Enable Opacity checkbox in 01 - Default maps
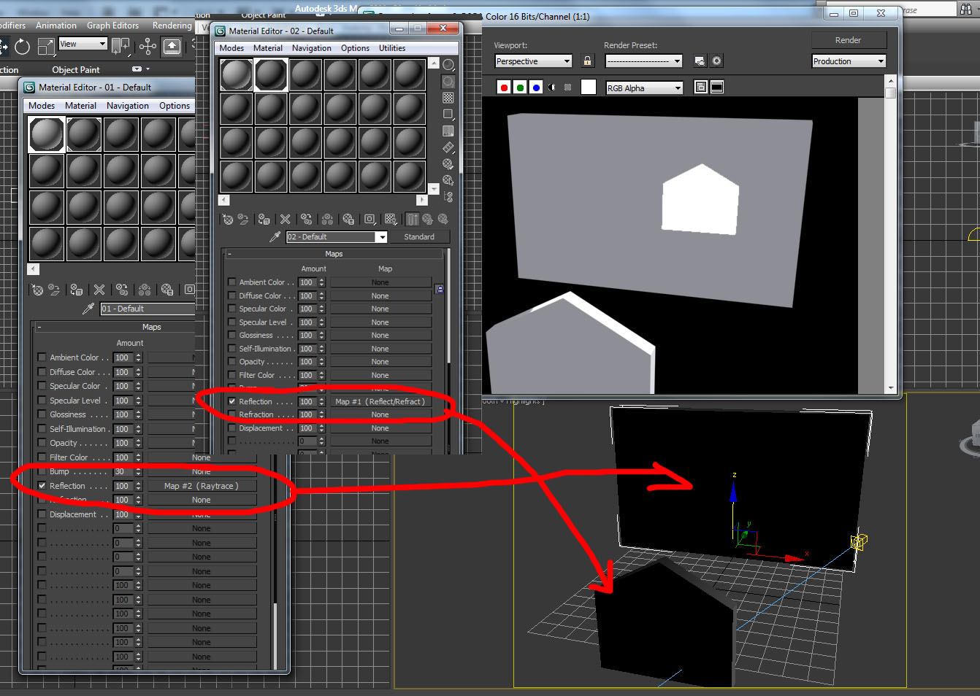This screenshot has width=980, height=696. tap(42, 443)
